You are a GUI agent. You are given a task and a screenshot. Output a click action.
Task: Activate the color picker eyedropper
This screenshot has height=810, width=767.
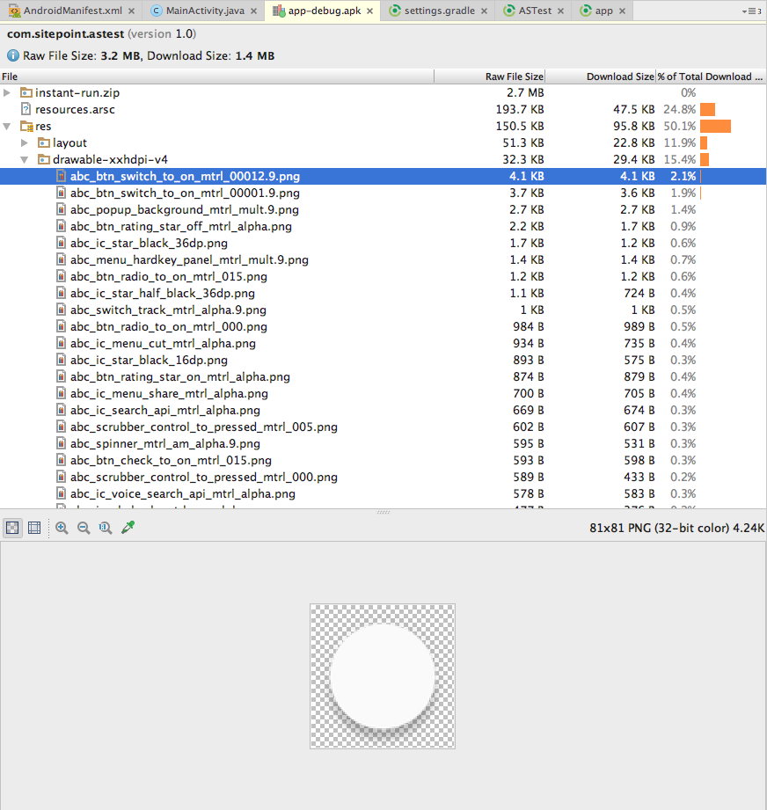pyautogui.click(x=128, y=528)
